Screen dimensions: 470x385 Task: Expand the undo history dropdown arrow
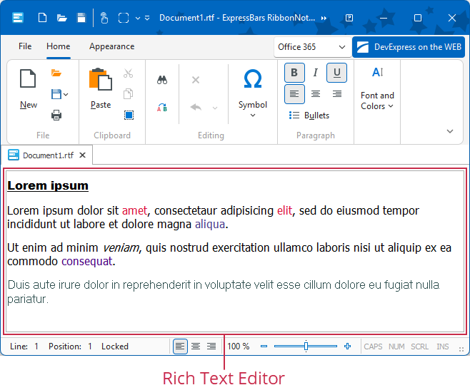(215, 108)
